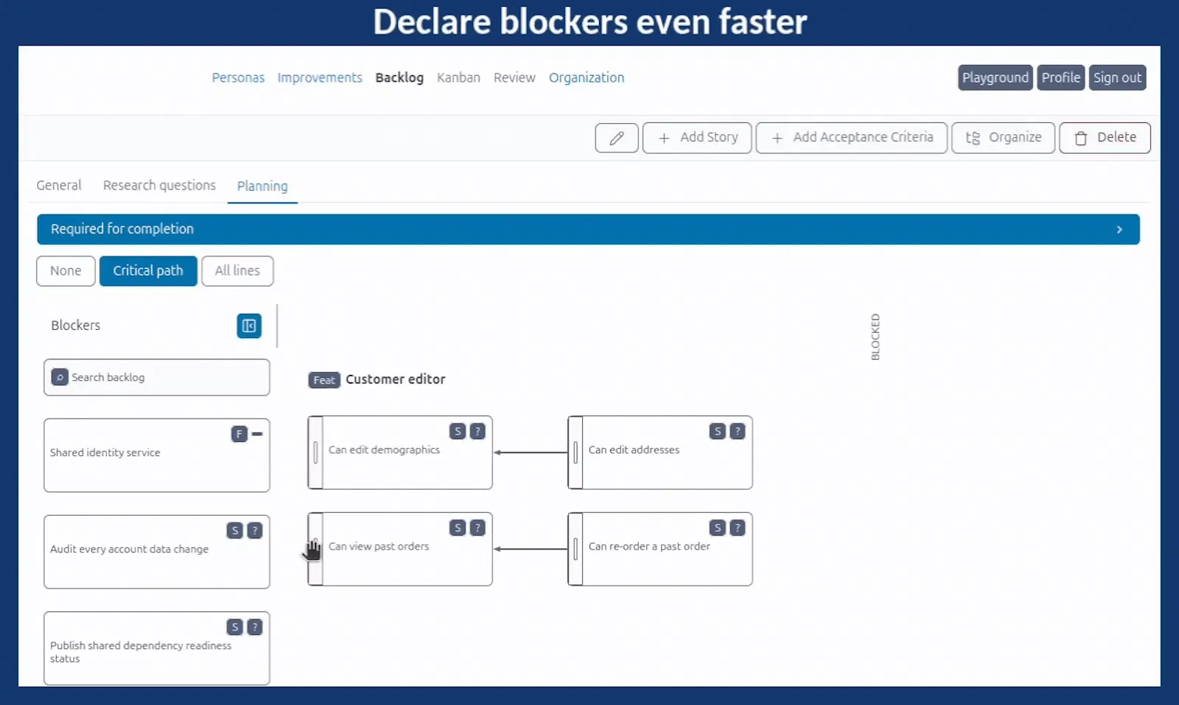
Task: Select the None lines option
Action: (66, 271)
